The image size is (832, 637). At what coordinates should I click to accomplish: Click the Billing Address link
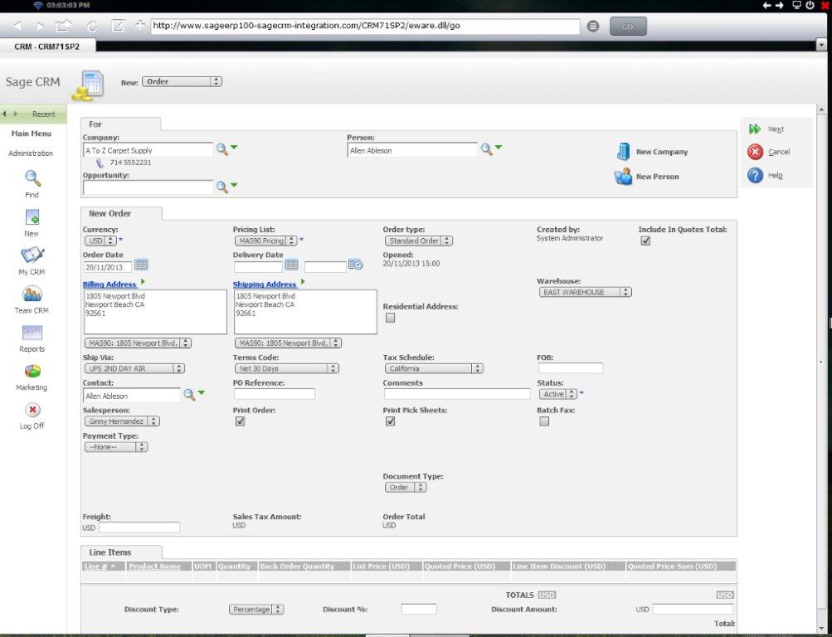click(x=109, y=284)
